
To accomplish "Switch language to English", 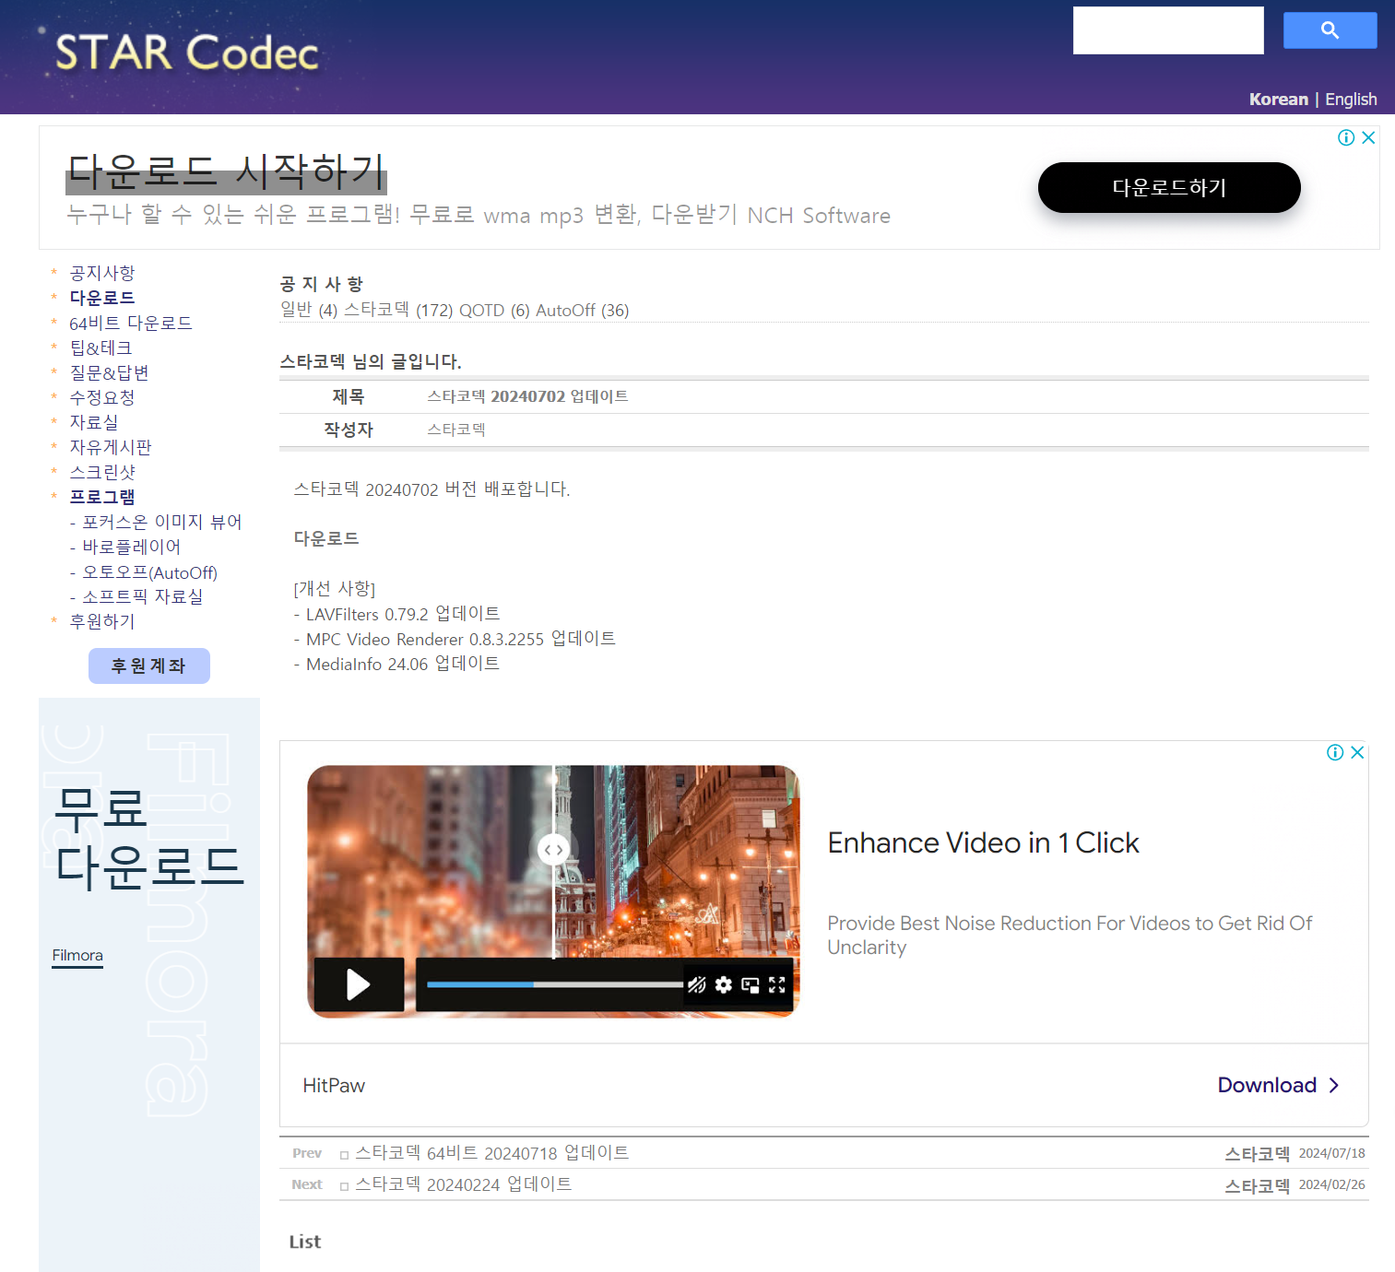I will tap(1351, 99).
